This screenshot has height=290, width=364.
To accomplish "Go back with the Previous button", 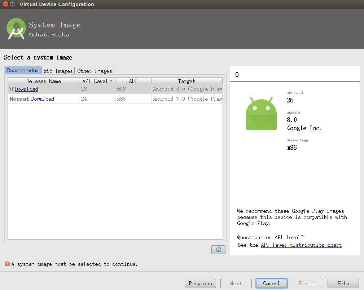I will (200, 284).
